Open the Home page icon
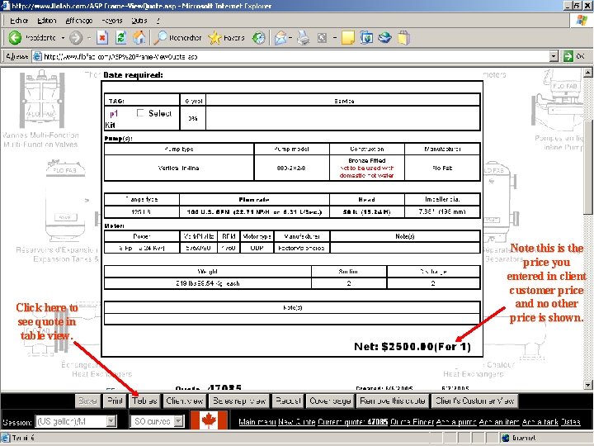Image resolution: width=594 pixels, height=446 pixels. (x=139, y=37)
